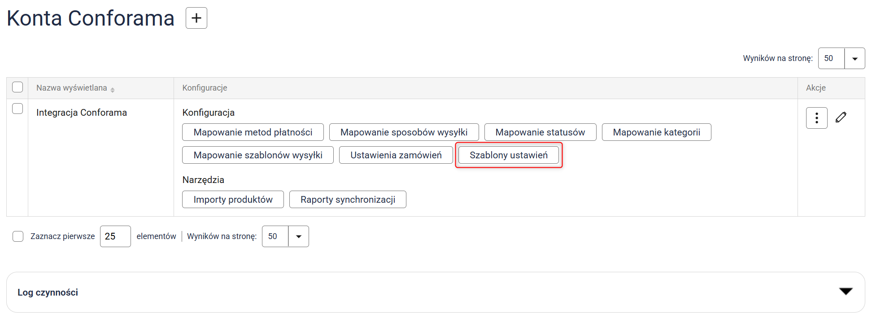Viewport: 872px width, 318px height.
Task: Expand the Log czynności panel
Action: coord(846,292)
